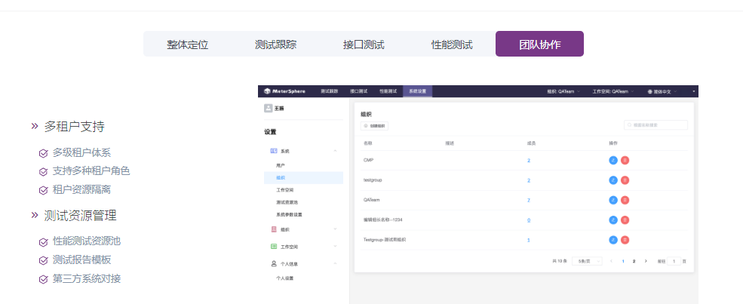Click the user avatar icon beside 王朋

point(269,108)
